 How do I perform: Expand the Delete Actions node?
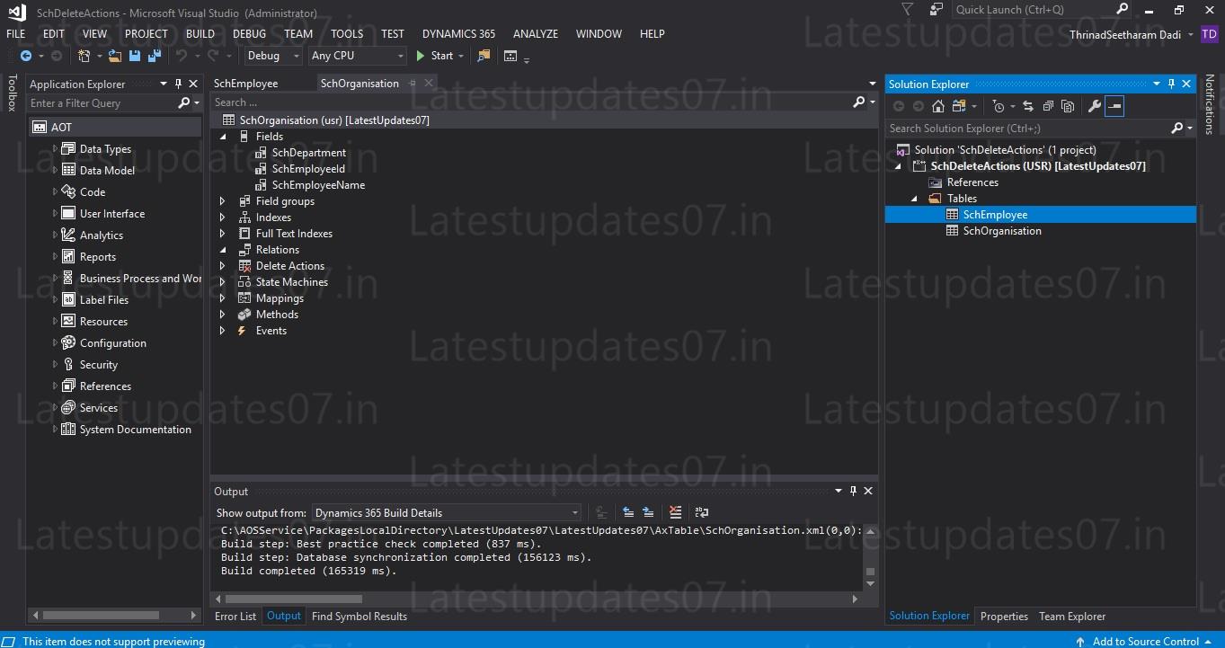[223, 266]
